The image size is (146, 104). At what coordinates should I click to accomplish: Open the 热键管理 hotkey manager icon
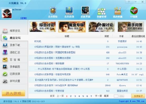coord(101,13)
